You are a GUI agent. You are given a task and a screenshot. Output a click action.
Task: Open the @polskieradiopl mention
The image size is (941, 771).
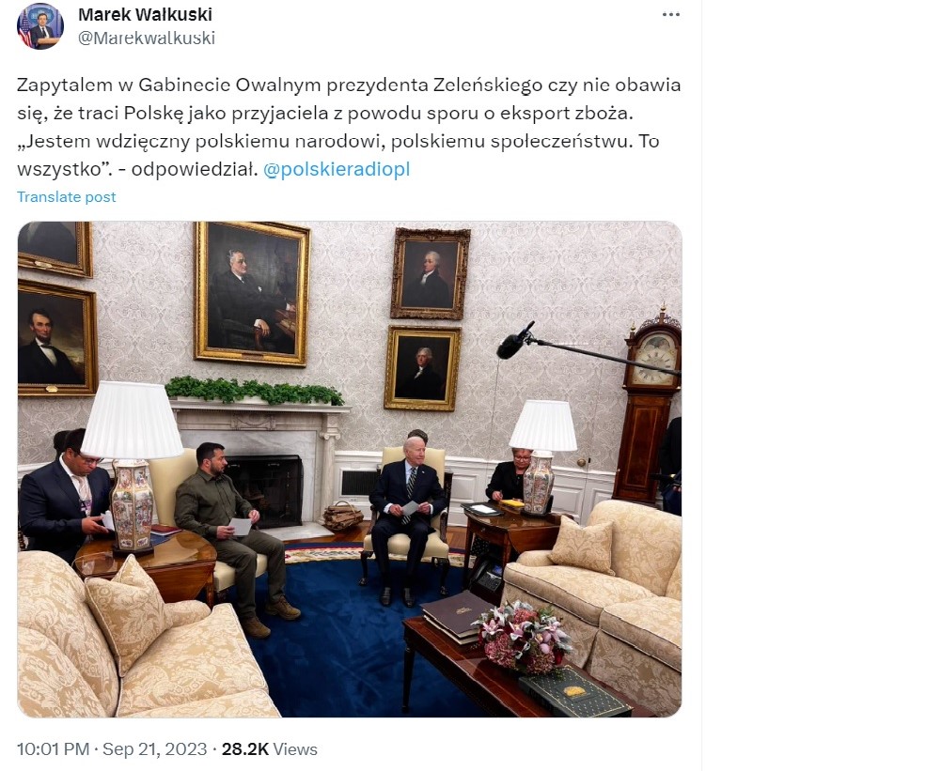coord(337,169)
